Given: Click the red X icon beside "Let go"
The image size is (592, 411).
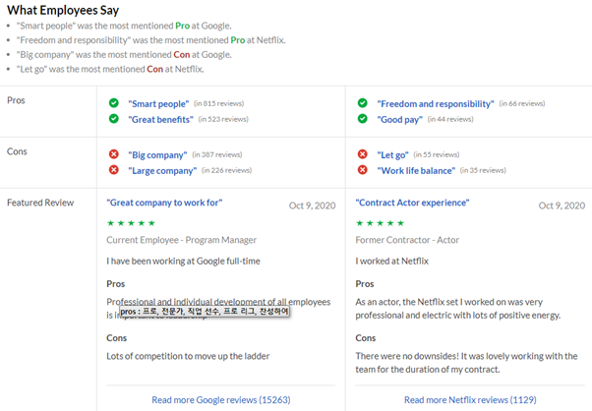Looking at the screenshot, I should click(x=363, y=154).
